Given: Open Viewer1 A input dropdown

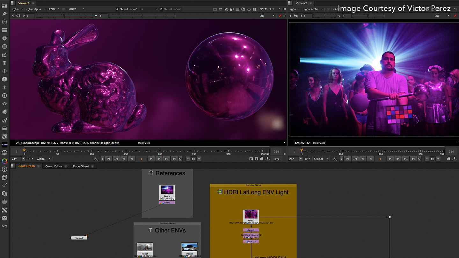Looking at the screenshot, I should tap(128, 9).
